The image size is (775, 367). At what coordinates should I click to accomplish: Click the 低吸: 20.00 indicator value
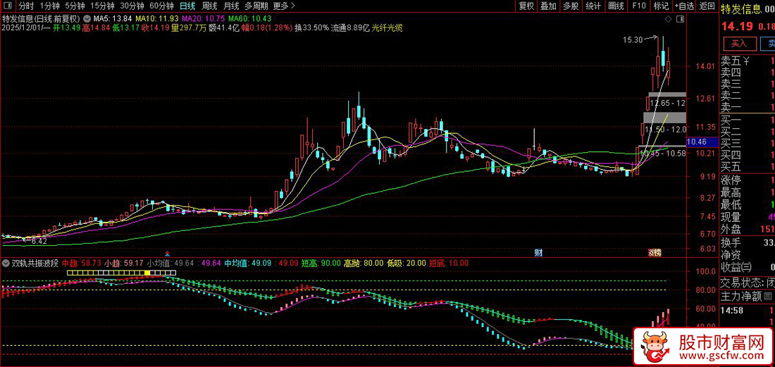click(x=405, y=263)
